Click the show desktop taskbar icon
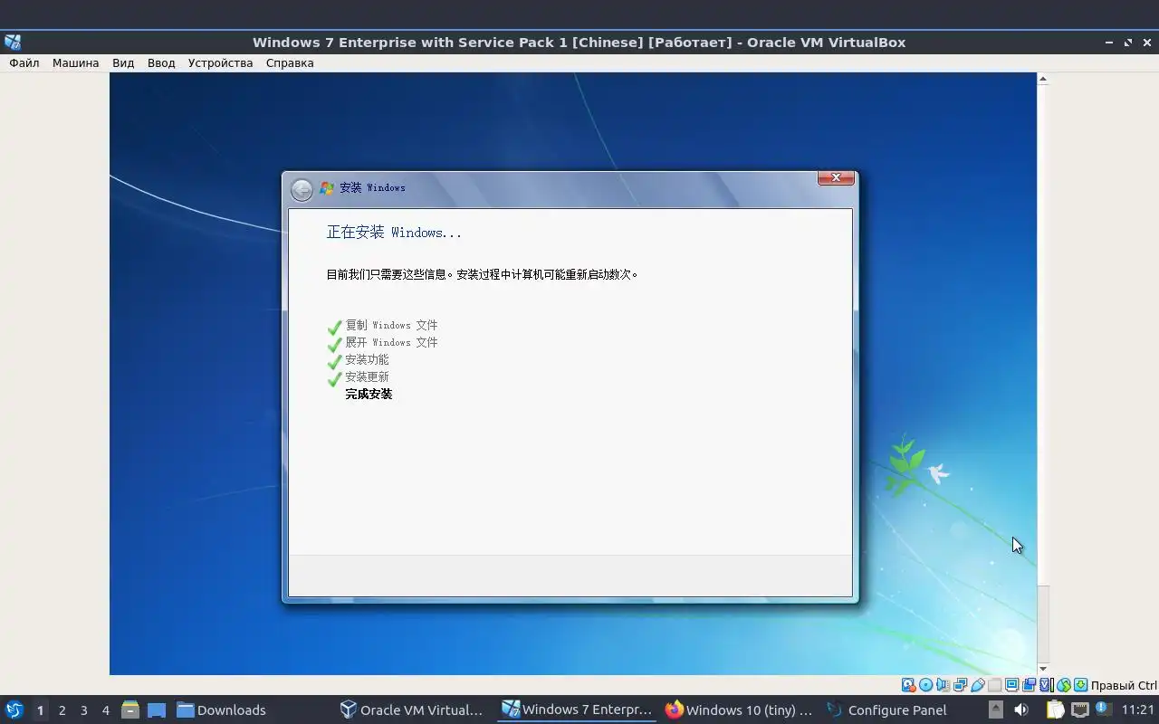Viewport: 1159px width, 724px height. (x=157, y=710)
